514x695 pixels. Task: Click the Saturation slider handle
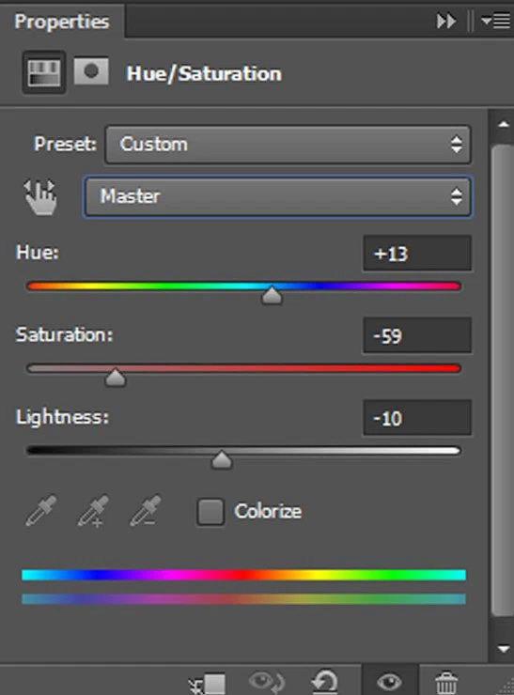point(116,378)
